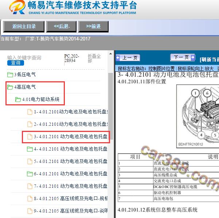The height and width of the screenshot is (218, 219).
Task: Click callout number 1 in the diagram
Action: (x=195, y=93)
